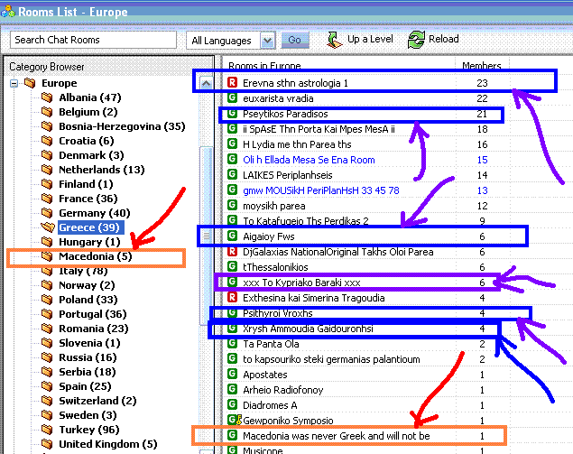Focus the Search Chat Rooms field
573x454 pixels.
(x=93, y=40)
